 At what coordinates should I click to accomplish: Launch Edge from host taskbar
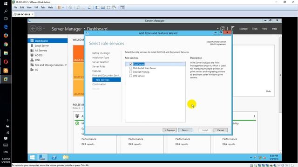pos(6,27)
